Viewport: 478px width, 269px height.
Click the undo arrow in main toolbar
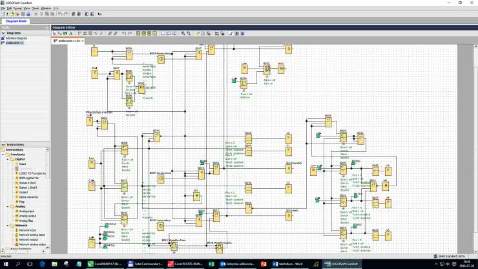point(59,14)
